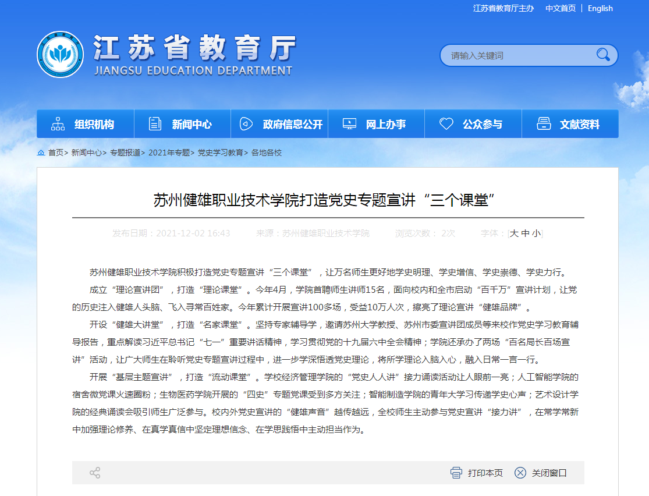Open the 政府信息公开 menu
649x496 pixels.
(279, 124)
